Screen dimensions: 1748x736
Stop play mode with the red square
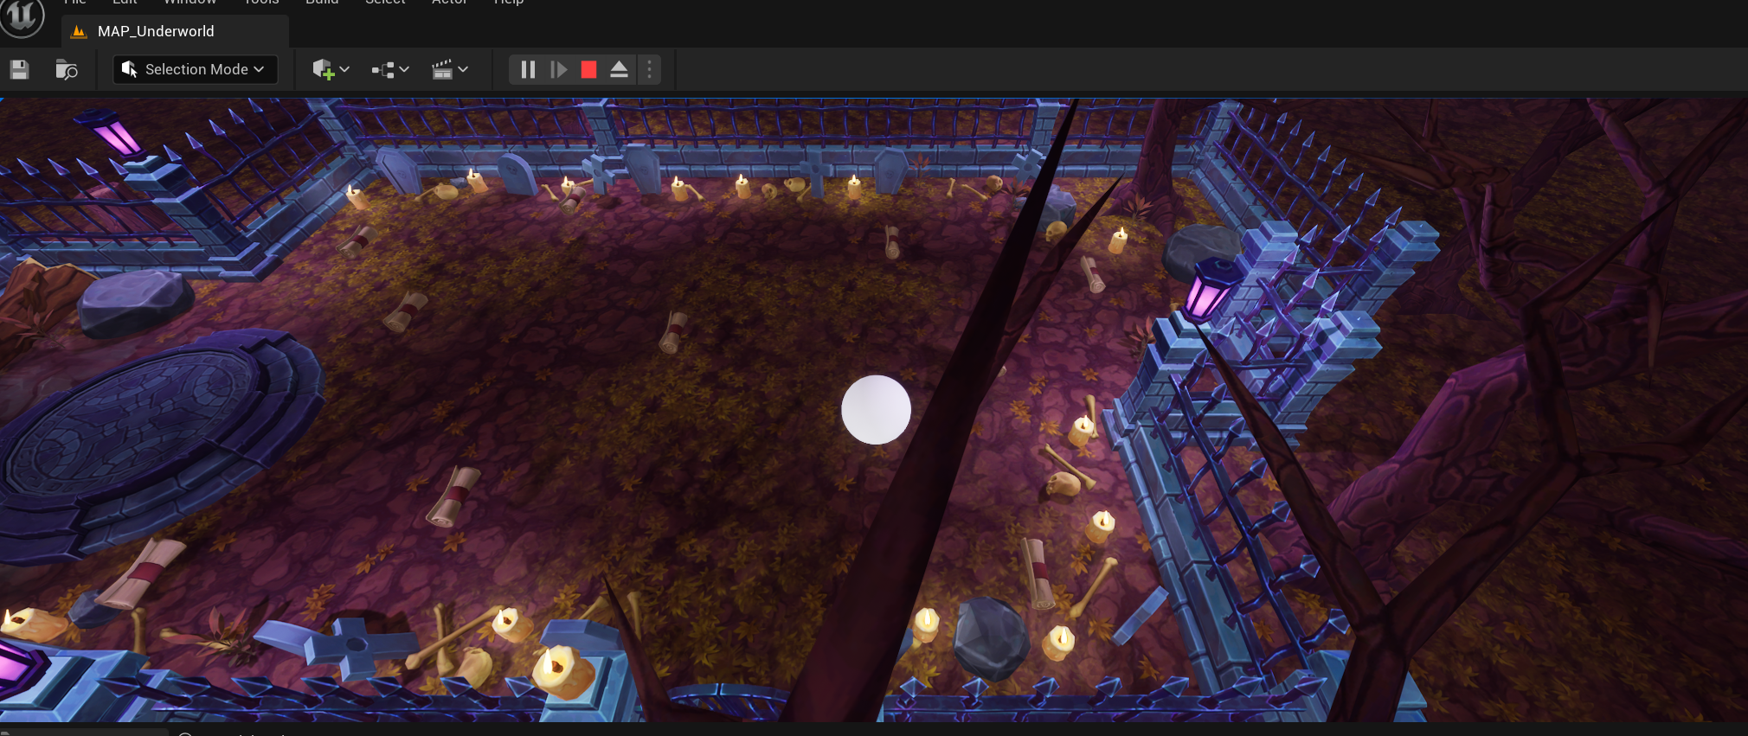[x=588, y=69]
